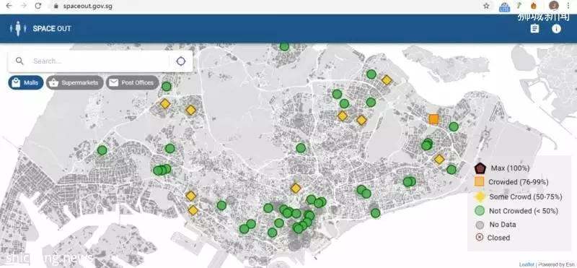Image resolution: width=577 pixels, height=268 pixels.
Task: Focus the Search text field
Action: (x=100, y=61)
